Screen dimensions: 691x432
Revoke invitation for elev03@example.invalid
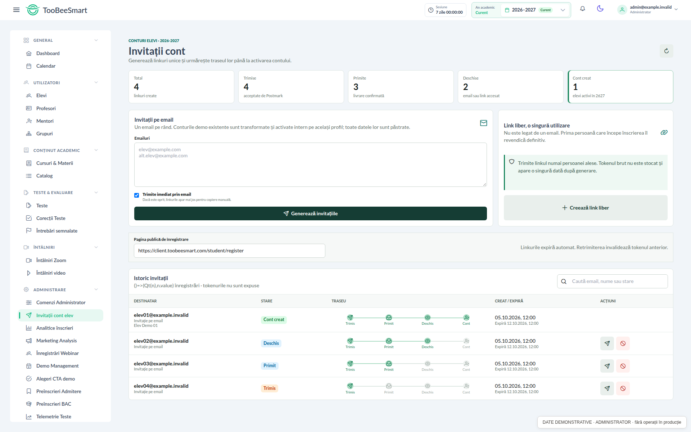pos(623,366)
